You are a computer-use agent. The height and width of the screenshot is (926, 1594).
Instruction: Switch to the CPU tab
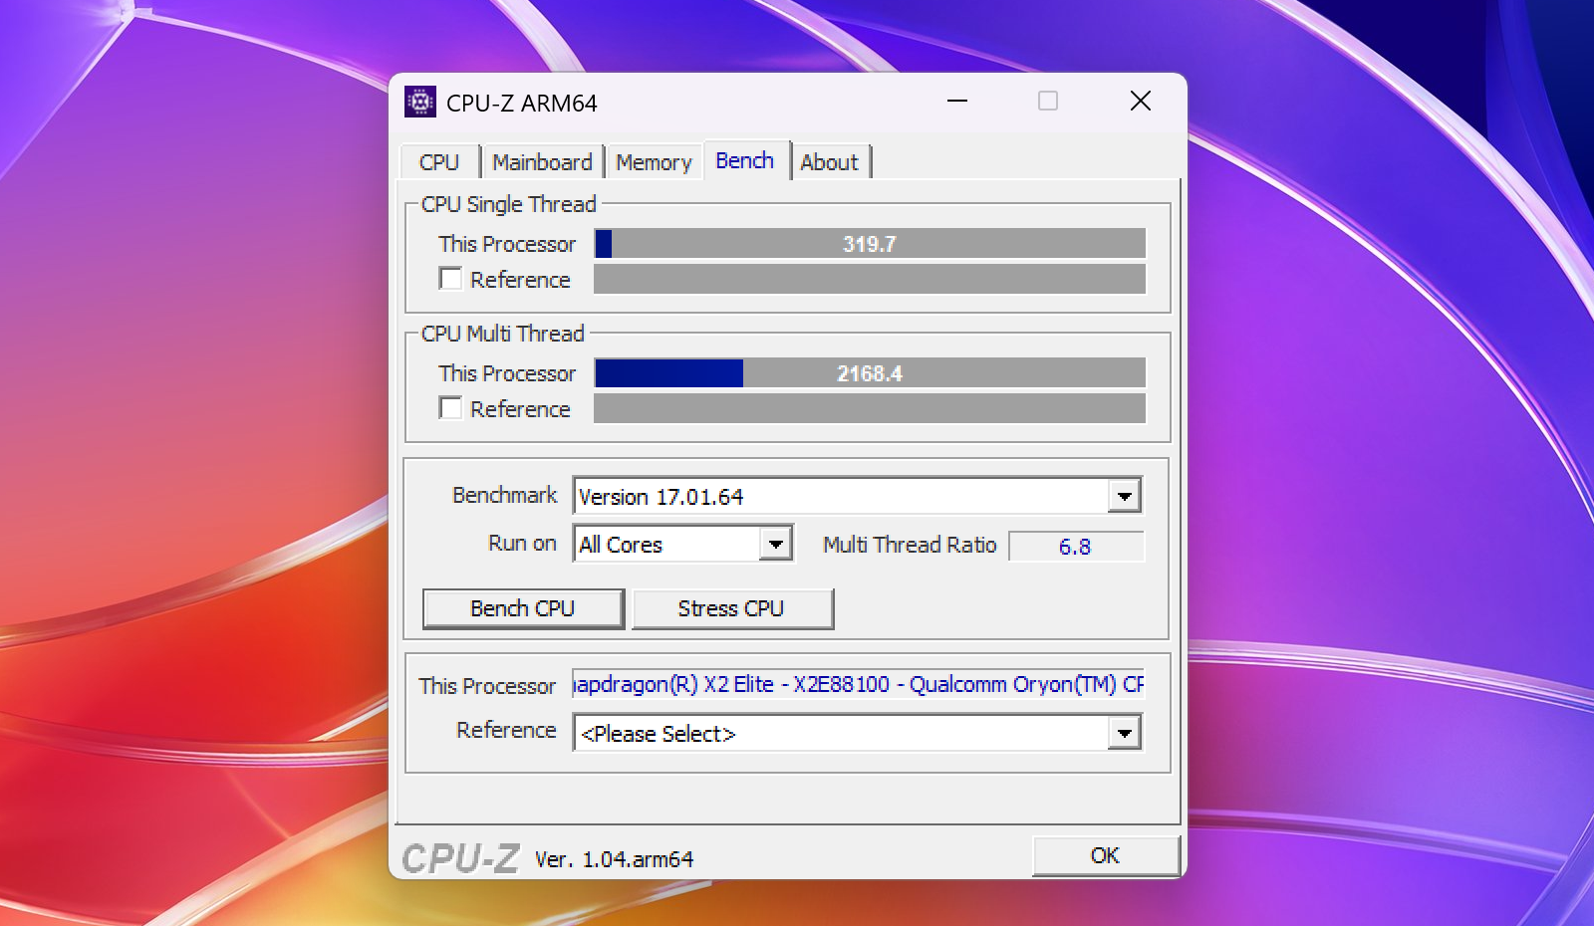click(x=439, y=162)
